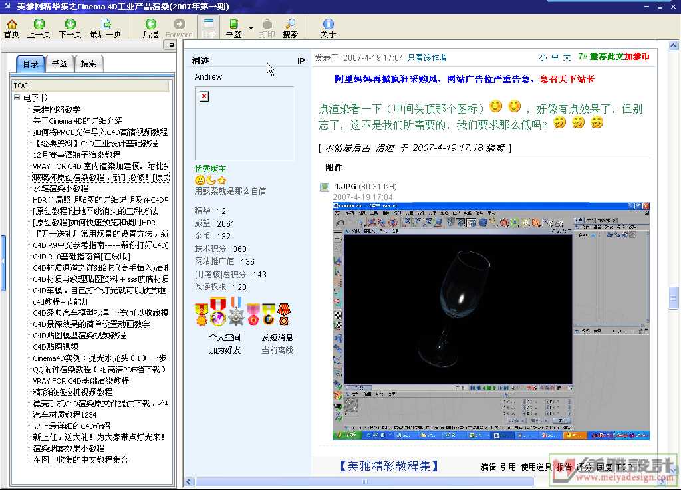Open the Cinema 4D wine glass screenshot
Image resolution: width=681 pixels, height=490 pixels.
pyautogui.click(x=491, y=321)
